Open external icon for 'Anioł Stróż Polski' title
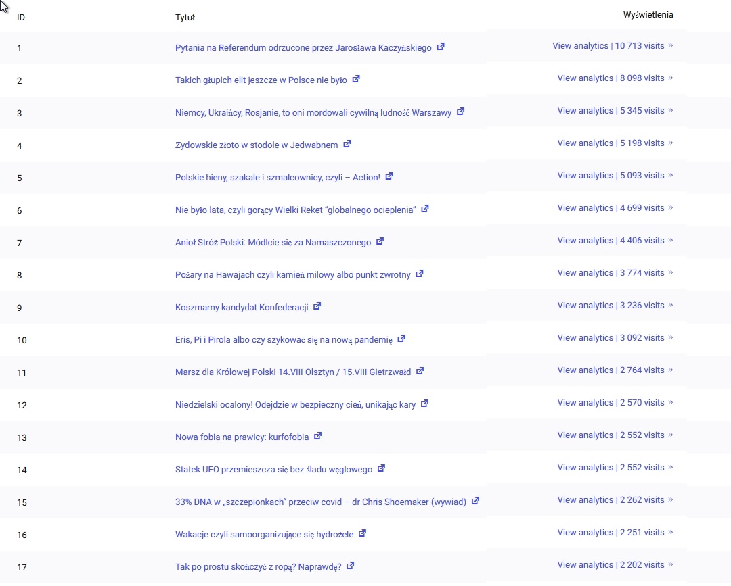The width and height of the screenshot is (731, 586). 380,241
